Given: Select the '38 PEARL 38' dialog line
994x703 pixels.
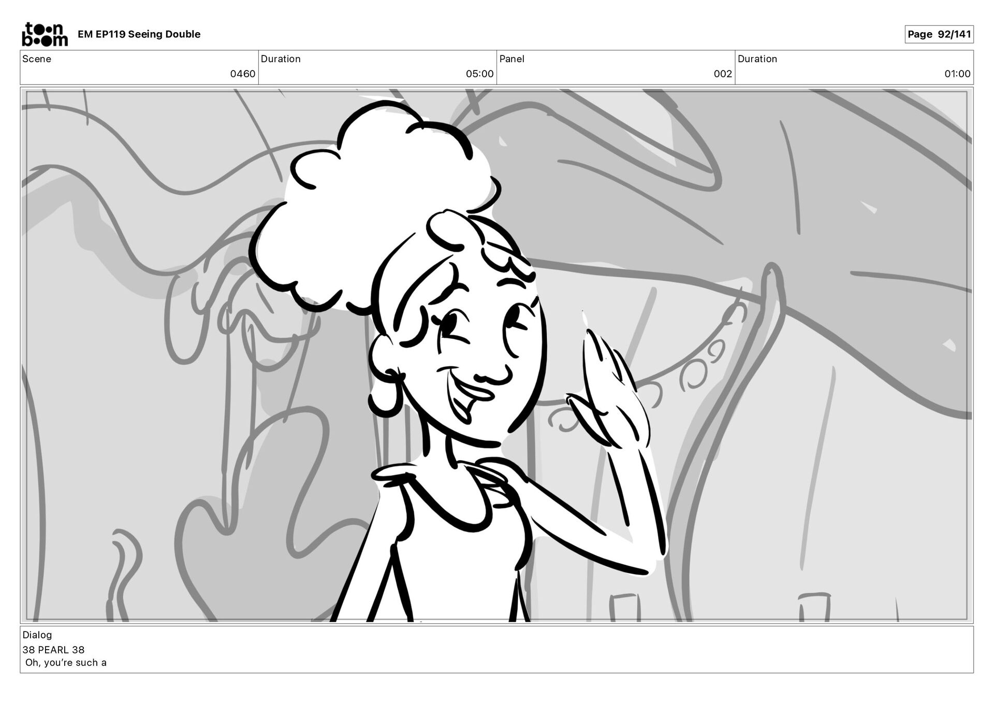Looking at the screenshot, I should [53, 650].
